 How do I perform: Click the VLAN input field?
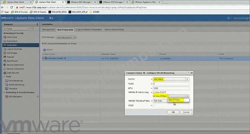[x=171, y=84]
